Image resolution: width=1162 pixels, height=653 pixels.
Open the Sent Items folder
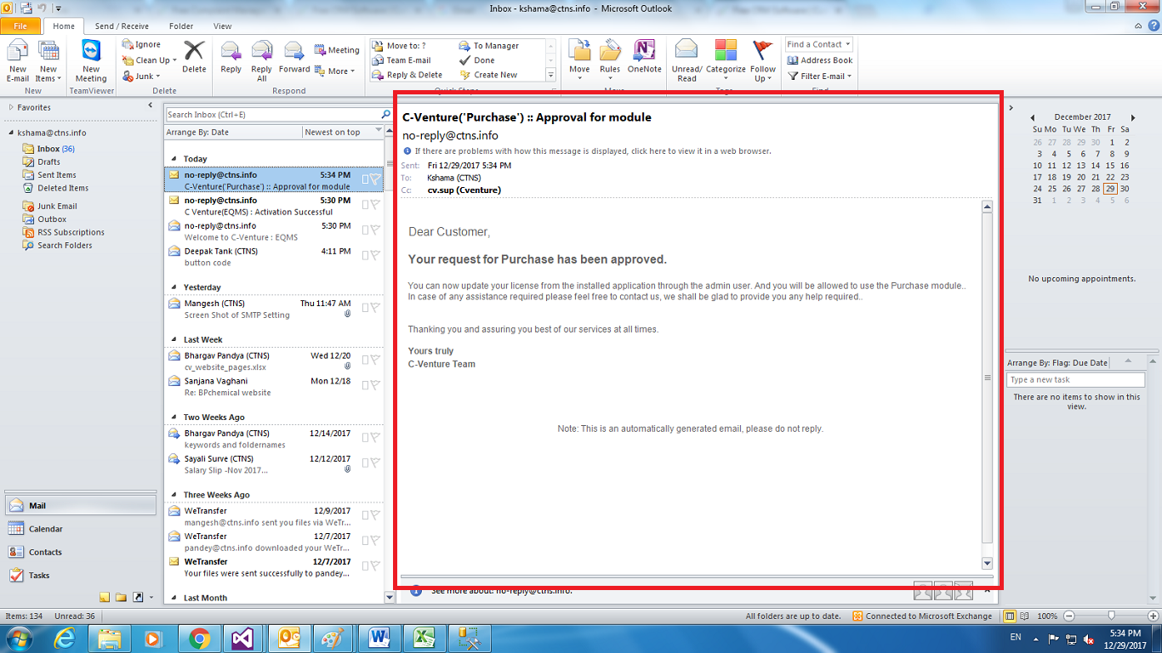tap(57, 175)
